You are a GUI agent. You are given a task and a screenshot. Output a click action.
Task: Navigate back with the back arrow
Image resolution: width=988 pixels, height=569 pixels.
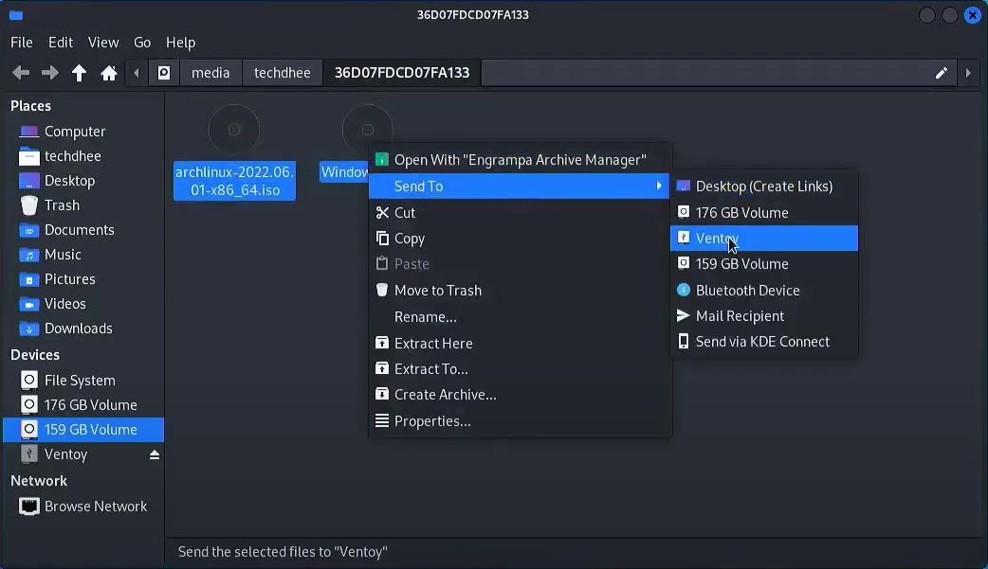(x=20, y=72)
